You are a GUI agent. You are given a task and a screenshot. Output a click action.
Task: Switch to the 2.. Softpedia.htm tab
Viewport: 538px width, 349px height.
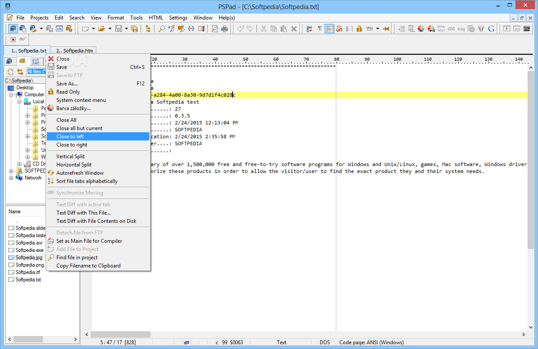[73, 51]
